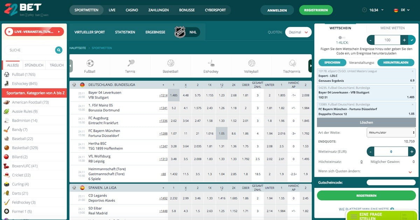420x220 pixels.
Task: Increase the Wetteinsatz stake with plus button
Action: tap(412, 152)
